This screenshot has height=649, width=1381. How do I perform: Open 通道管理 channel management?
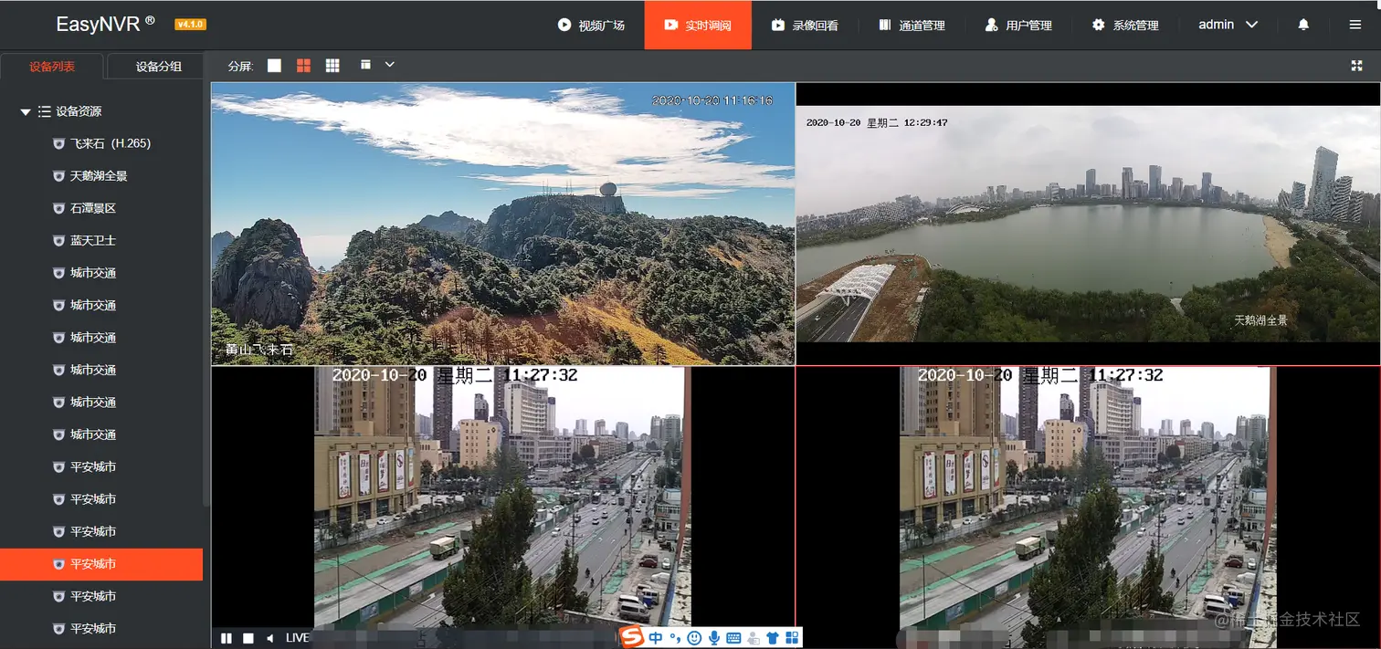point(912,25)
